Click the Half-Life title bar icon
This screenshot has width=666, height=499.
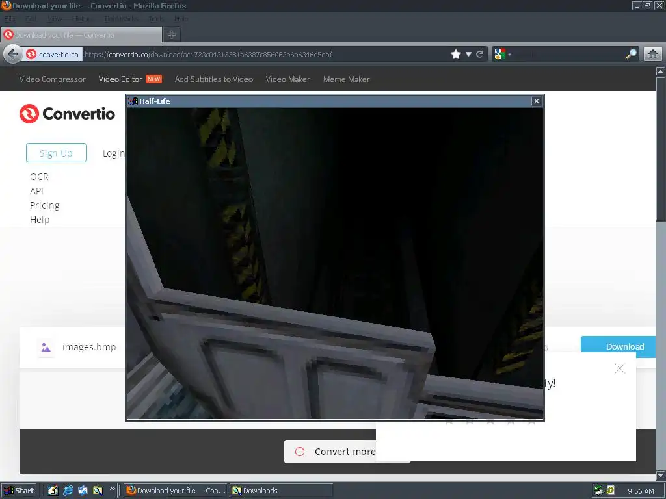pos(133,101)
